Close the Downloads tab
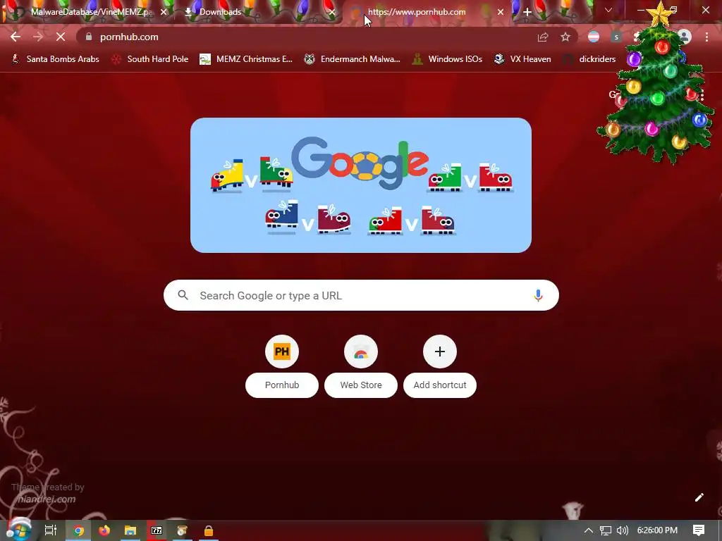The width and height of the screenshot is (722, 541). click(x=331, y=12)
